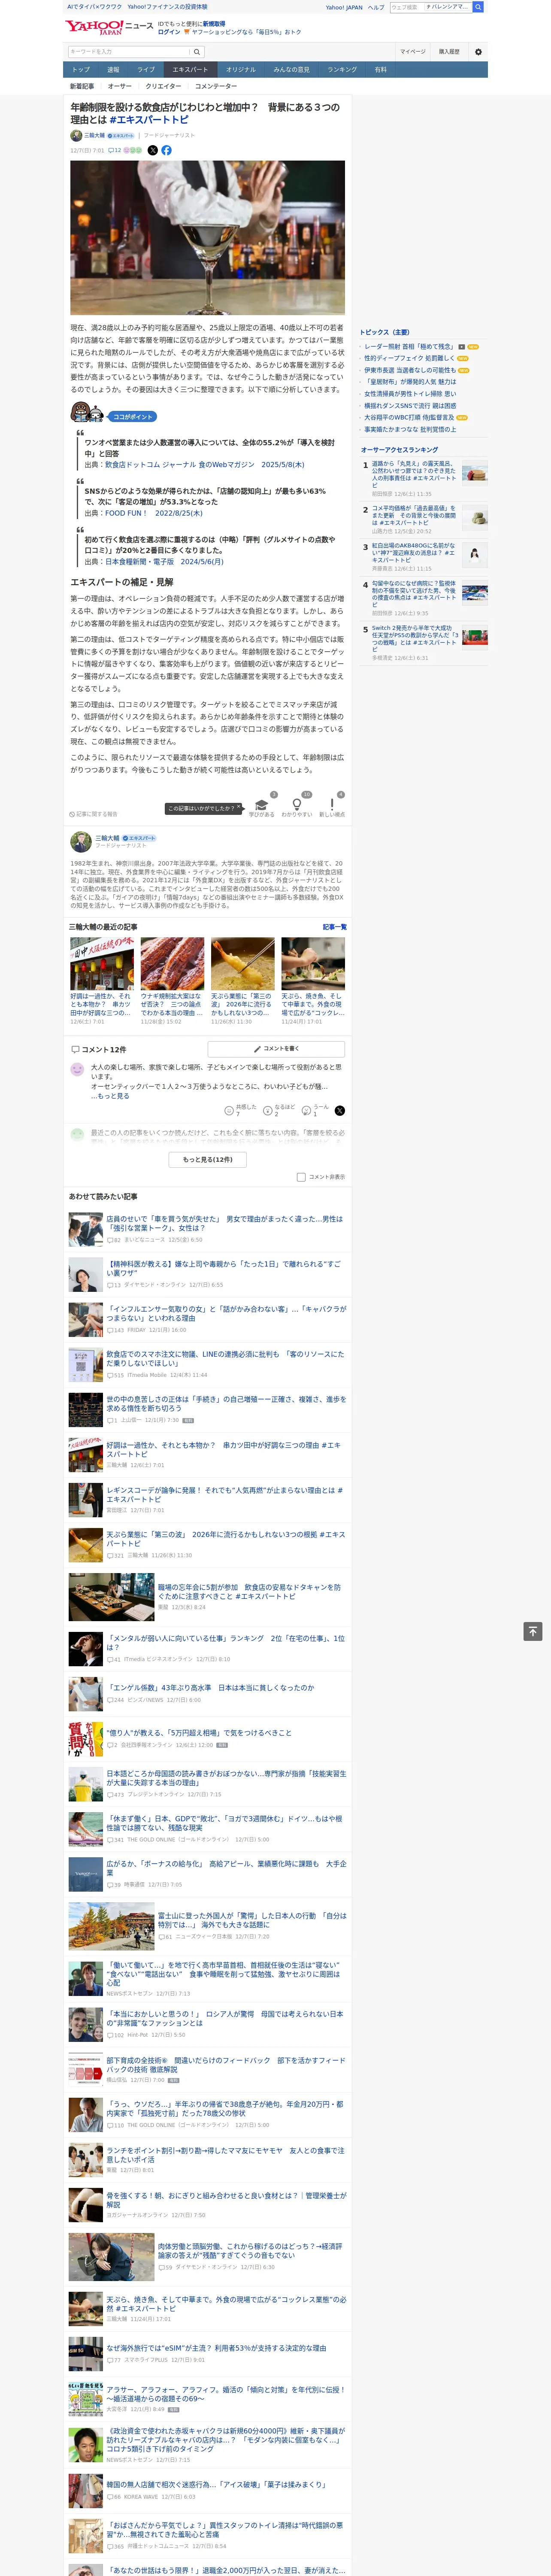Open topic 性的ディープフェイク 処罰難しく
Image resolution: width=551 pixels, height=2576 pixels.
pyautogui.click(x=409, y=358)
